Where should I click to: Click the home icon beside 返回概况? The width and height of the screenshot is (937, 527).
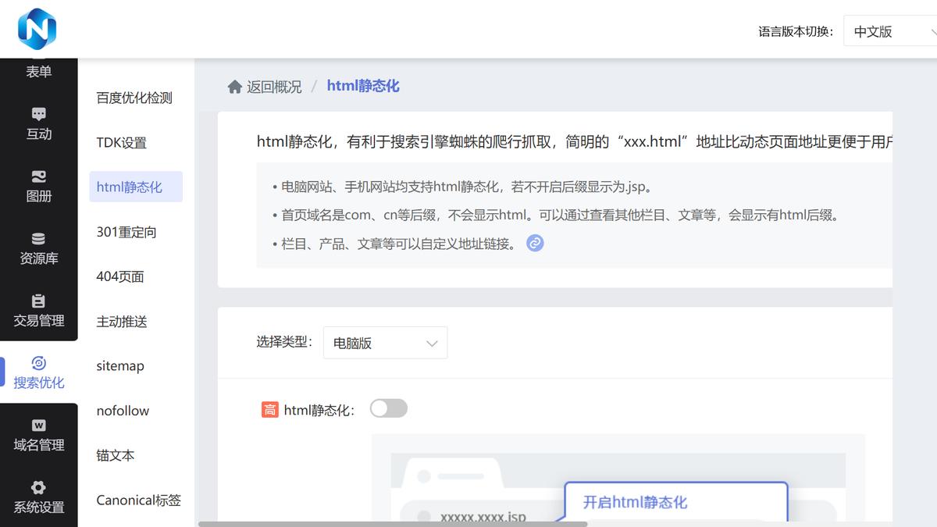pos(234,87)
